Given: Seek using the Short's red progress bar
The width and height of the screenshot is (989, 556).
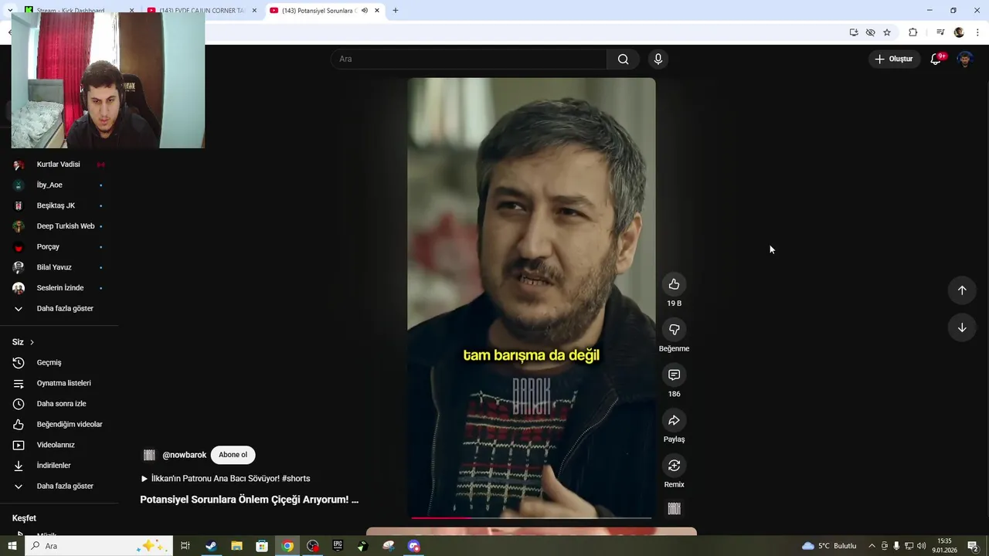Looking at the screenshot, I should pyautogui.click(x=532, y=517).
